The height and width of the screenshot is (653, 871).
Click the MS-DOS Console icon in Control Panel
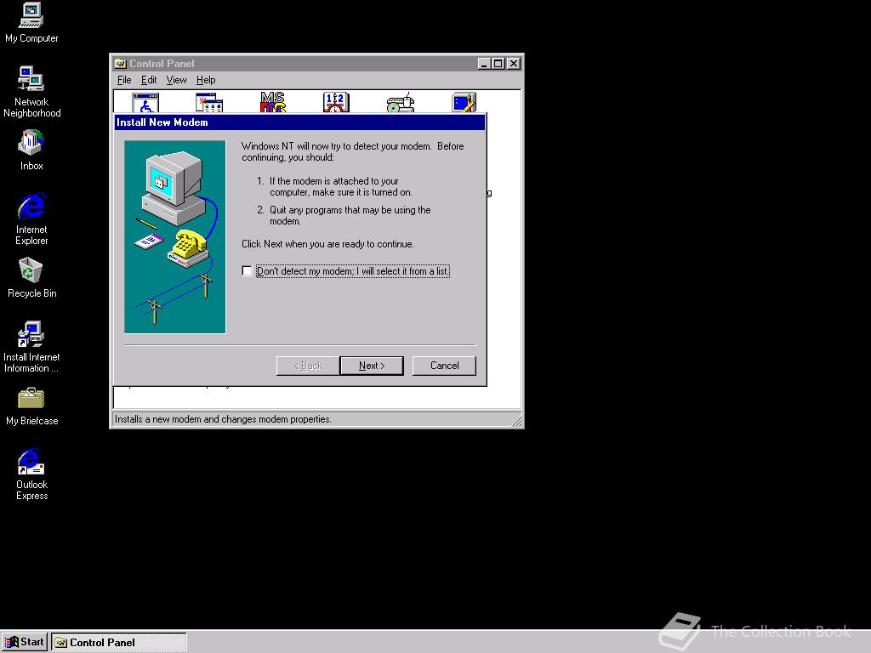coord(273,103)
